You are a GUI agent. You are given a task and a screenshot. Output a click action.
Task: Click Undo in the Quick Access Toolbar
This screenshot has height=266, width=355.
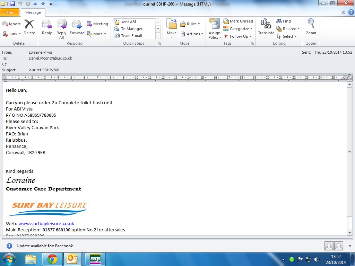20,4
